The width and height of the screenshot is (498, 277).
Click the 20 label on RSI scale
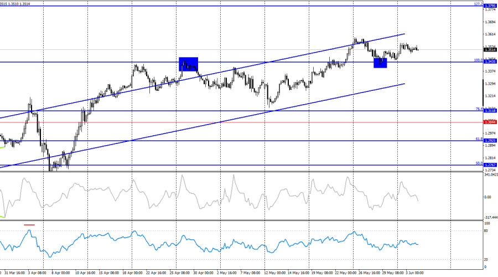pyautogui.click(x=486, y=260)
